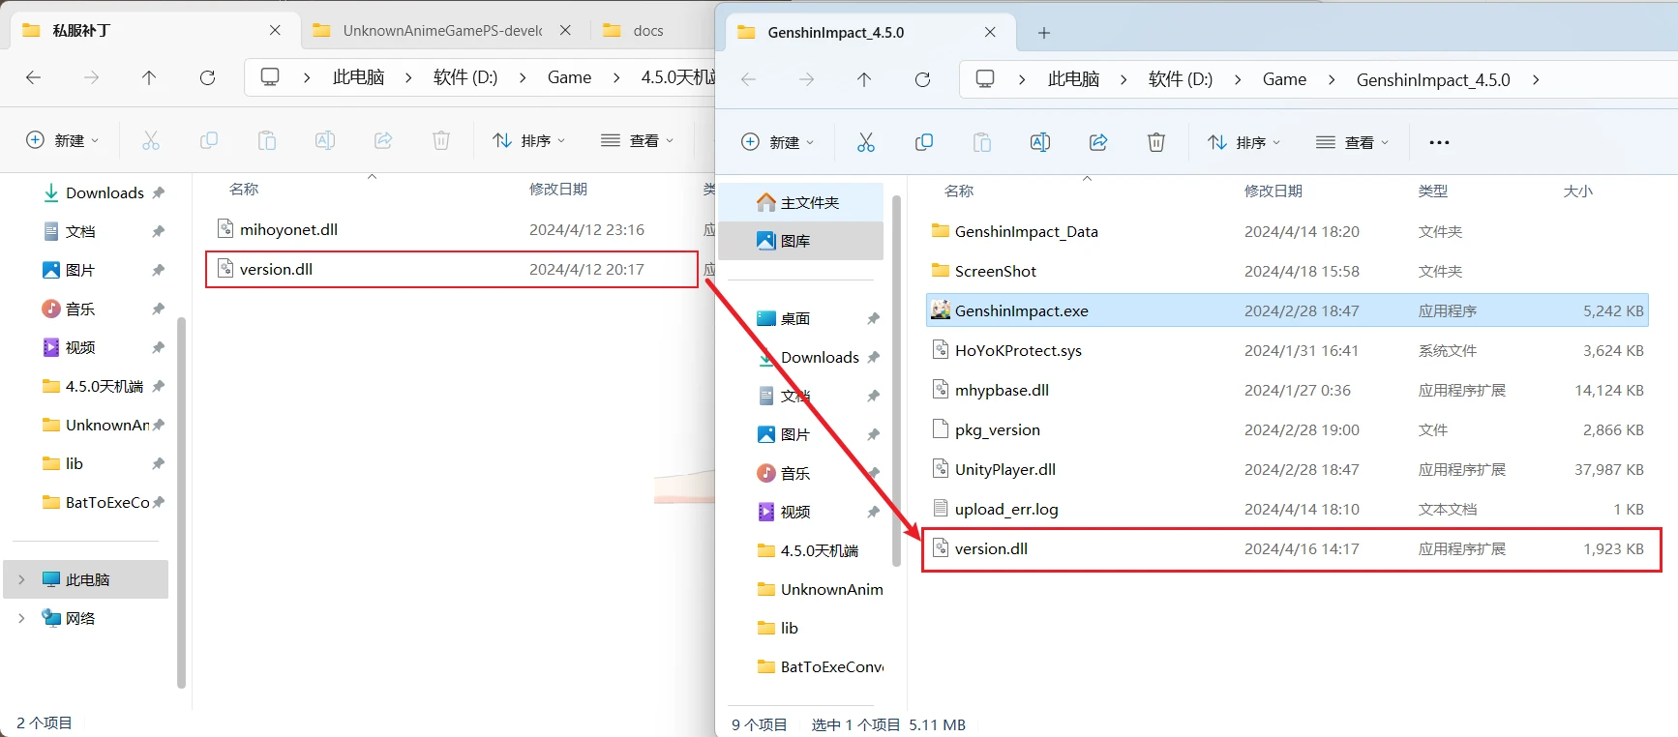Refresh the GenshinImpact_4.5.0 window
The width and height of the screenshot is (1678, 737).
click(922, 79)
